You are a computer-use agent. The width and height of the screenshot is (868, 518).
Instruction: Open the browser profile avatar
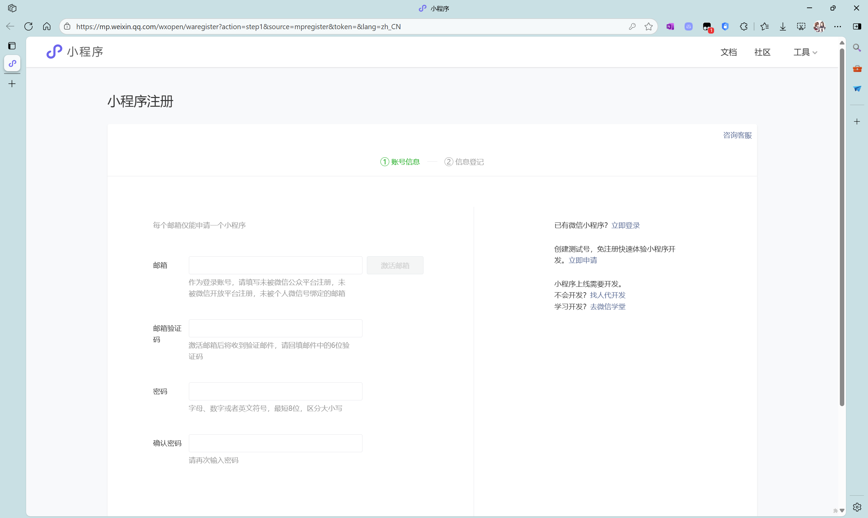tap(819, 26)
